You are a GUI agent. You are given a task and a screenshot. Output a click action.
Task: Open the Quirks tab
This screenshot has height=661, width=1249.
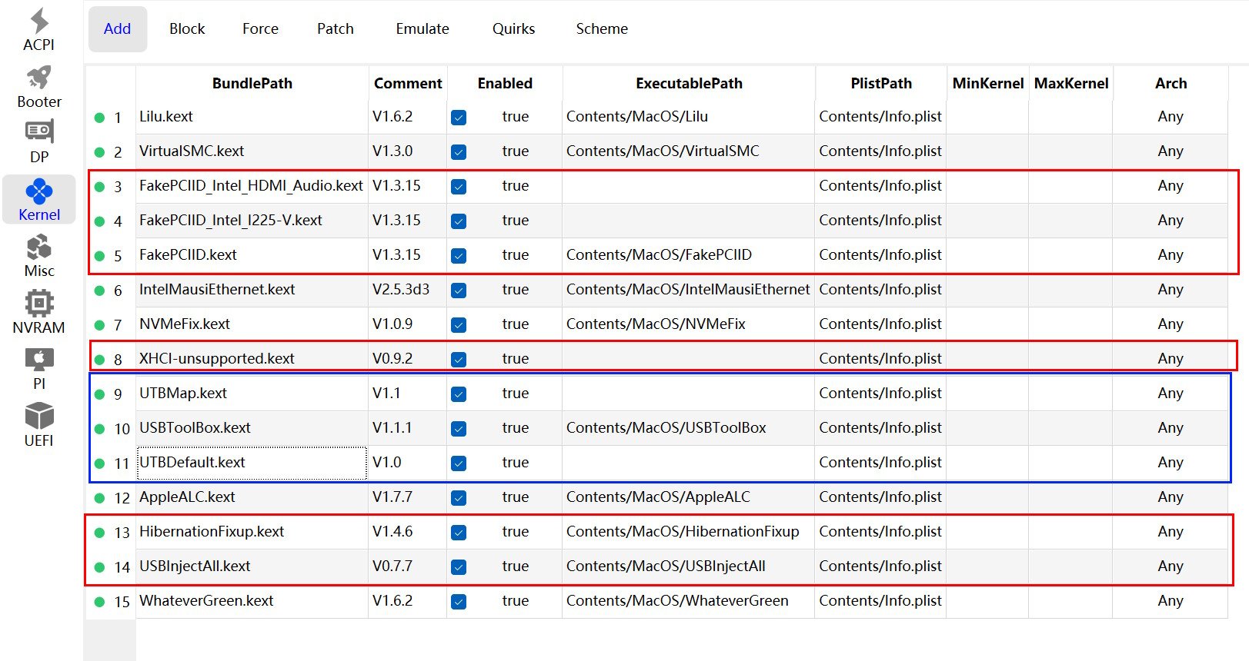(x=513, y=29)
